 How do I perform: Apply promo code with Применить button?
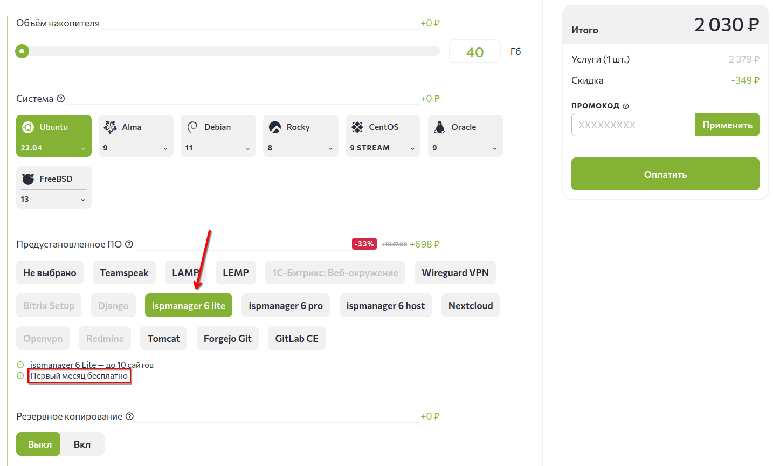pos(727,125)
